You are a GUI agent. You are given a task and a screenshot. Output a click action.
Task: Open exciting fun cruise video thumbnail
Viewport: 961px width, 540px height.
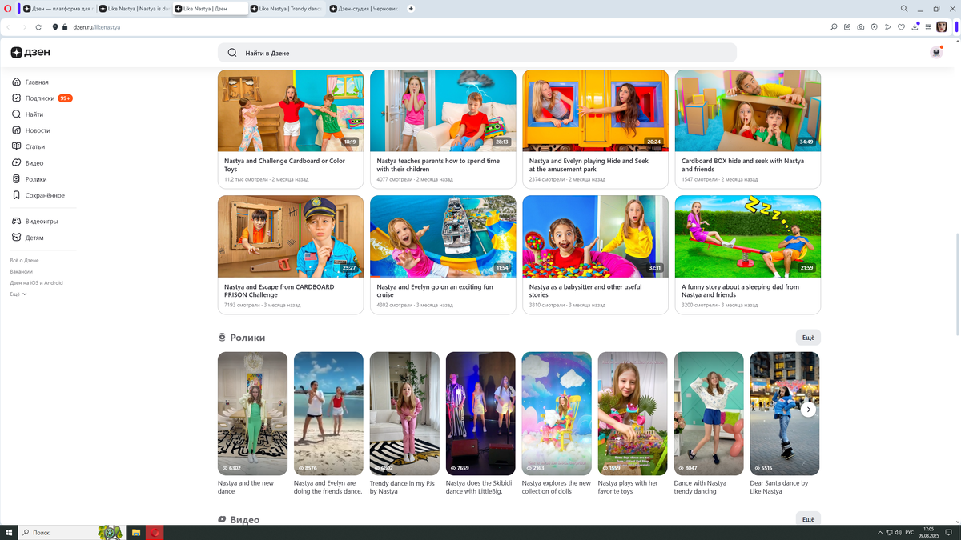pyautogui.click(x=443, y=236)
